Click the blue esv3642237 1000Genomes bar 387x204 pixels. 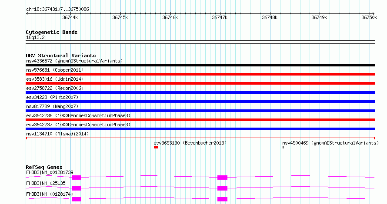tap(200, 129)
